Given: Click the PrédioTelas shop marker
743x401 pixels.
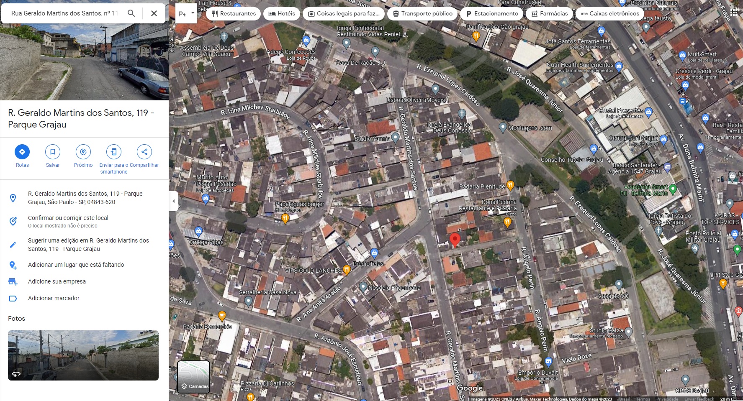Looking at the screenshot, I should tap(374, 253).
